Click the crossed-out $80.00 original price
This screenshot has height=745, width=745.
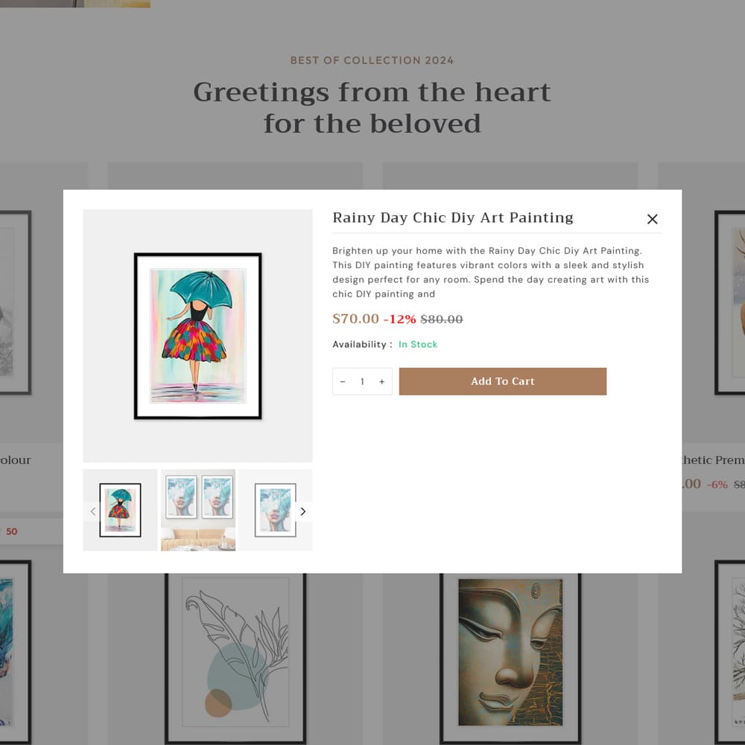[x=441, y=319]
